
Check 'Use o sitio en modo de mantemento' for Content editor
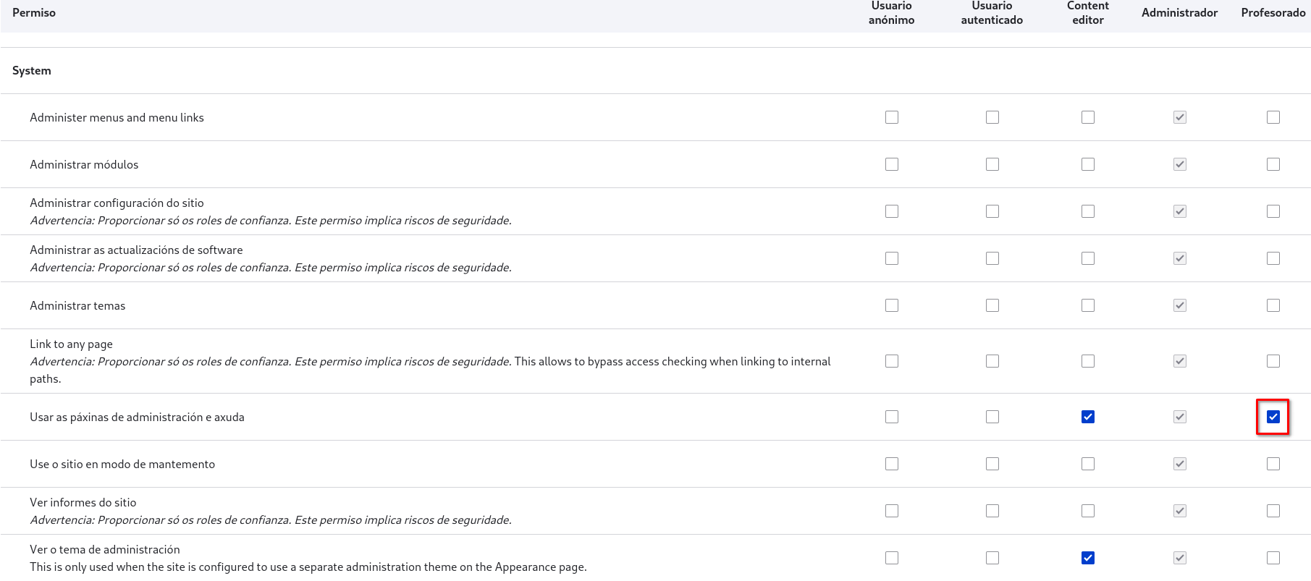tap(1087, 464)
